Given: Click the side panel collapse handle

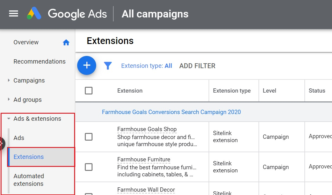Looking at the screenshot, I should [x=2, y=143].
